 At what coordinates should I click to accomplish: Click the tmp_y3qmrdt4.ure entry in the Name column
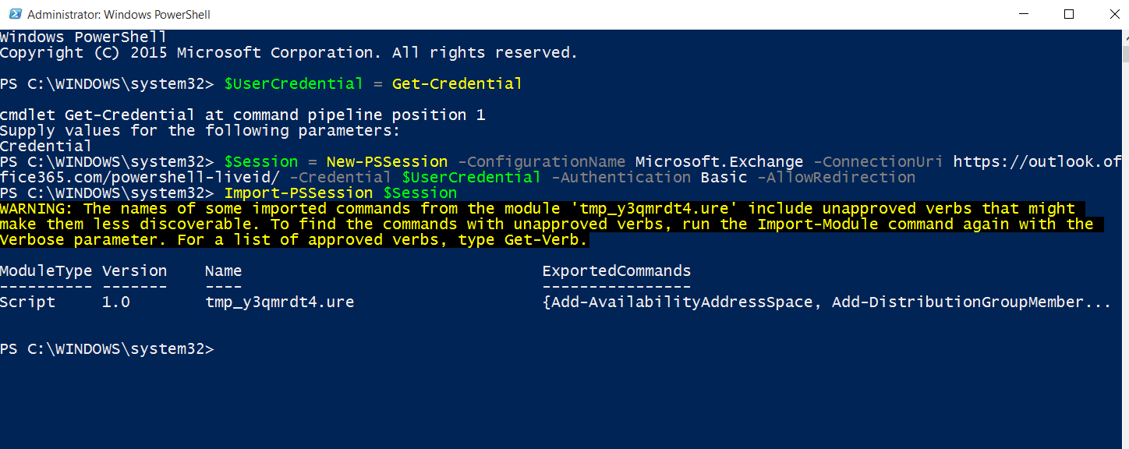[280, 302]
